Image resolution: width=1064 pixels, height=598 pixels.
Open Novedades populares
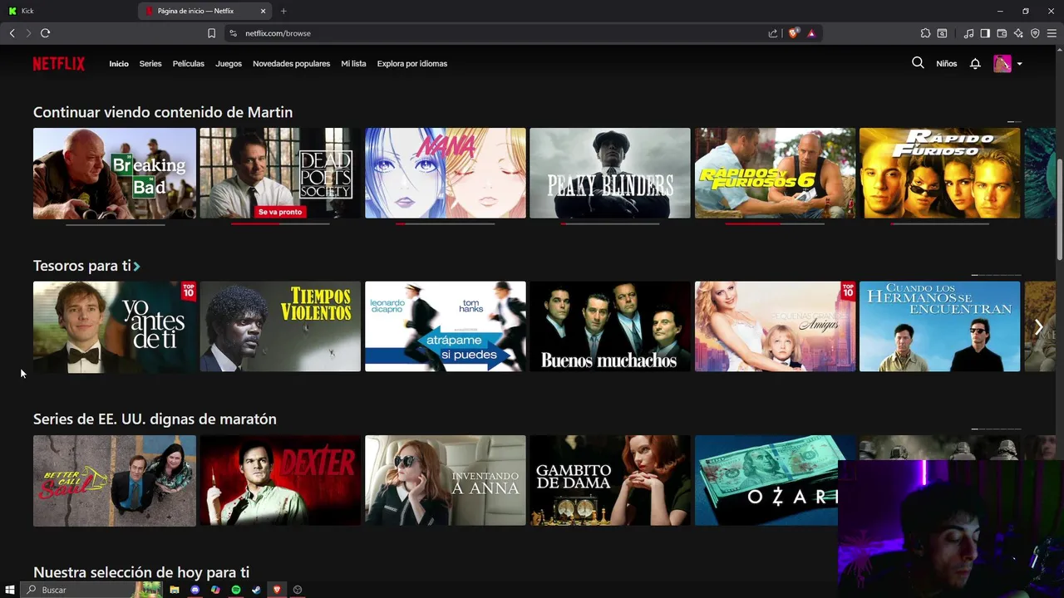291,64
